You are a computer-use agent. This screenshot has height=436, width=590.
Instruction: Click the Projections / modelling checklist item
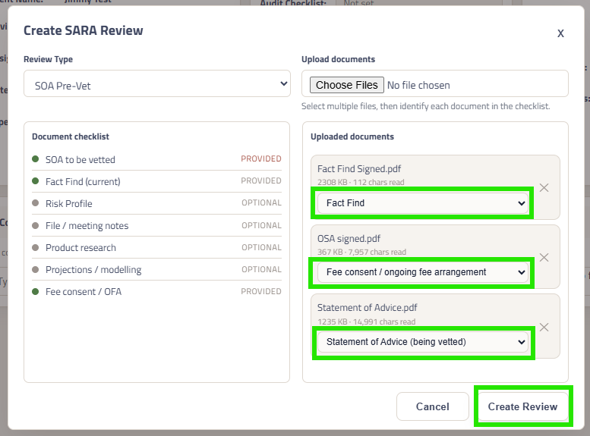coord(156,269)
